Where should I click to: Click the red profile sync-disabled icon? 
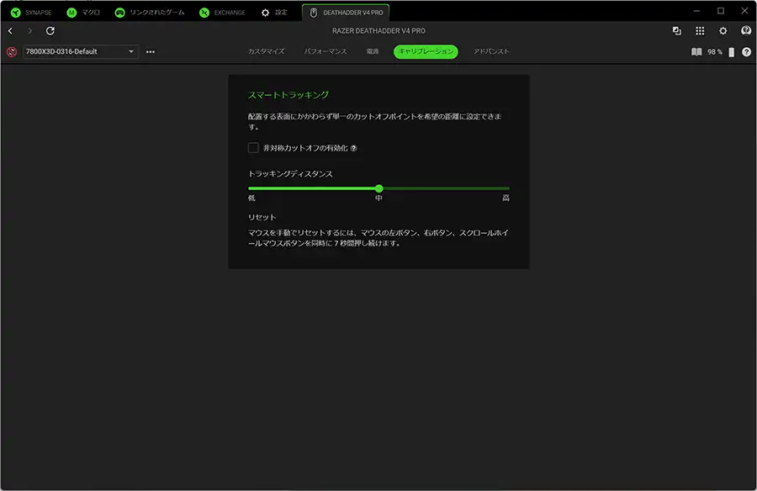pyautogui.click(x=12, y=51)
